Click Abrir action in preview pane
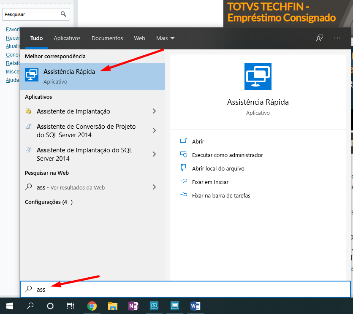Screen dimensions: 353x314 click(198, 141)
